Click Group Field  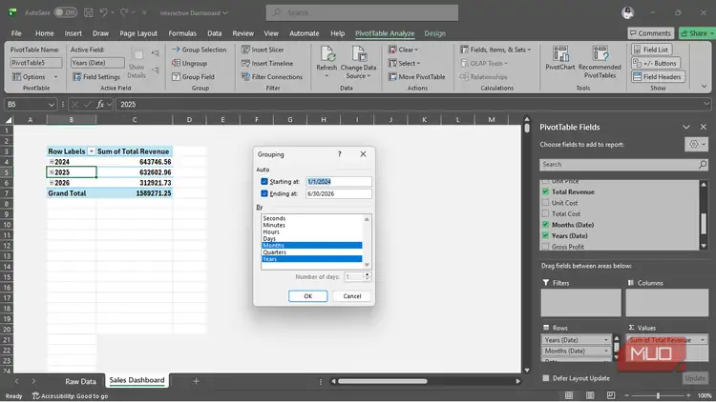[x=193, y=77]
